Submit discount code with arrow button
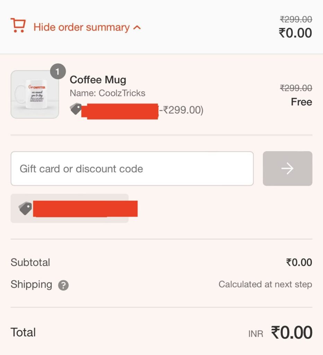The height and width of the screenshot is (355, 323). click(288, 169)
